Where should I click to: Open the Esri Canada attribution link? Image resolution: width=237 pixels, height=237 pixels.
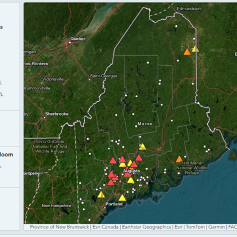(105, 227)
